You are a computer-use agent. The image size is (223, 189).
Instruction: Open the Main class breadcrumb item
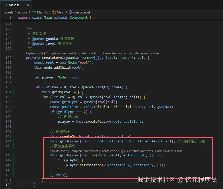[x=60, y=12]
